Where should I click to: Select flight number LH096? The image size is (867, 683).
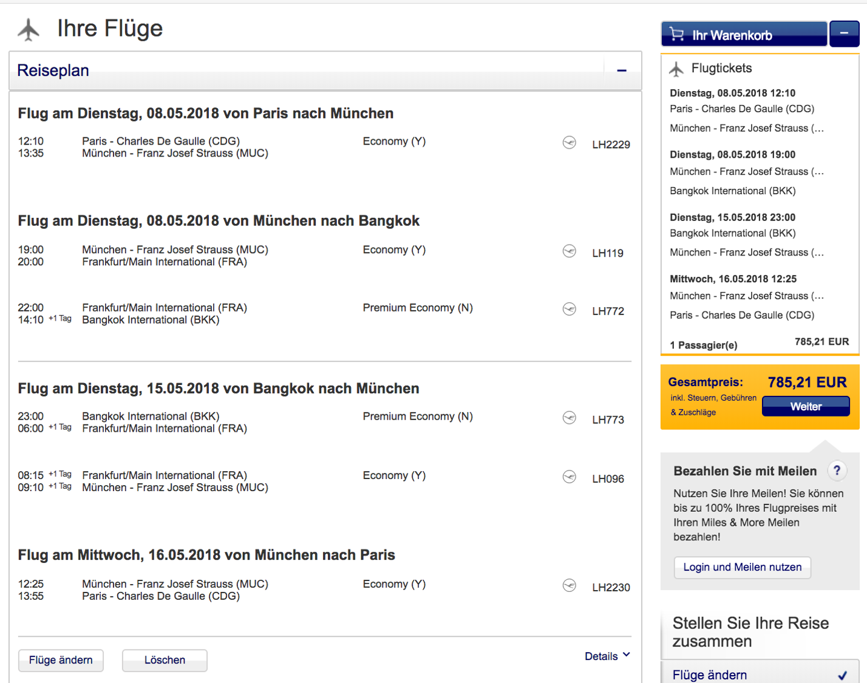point(608,478)
